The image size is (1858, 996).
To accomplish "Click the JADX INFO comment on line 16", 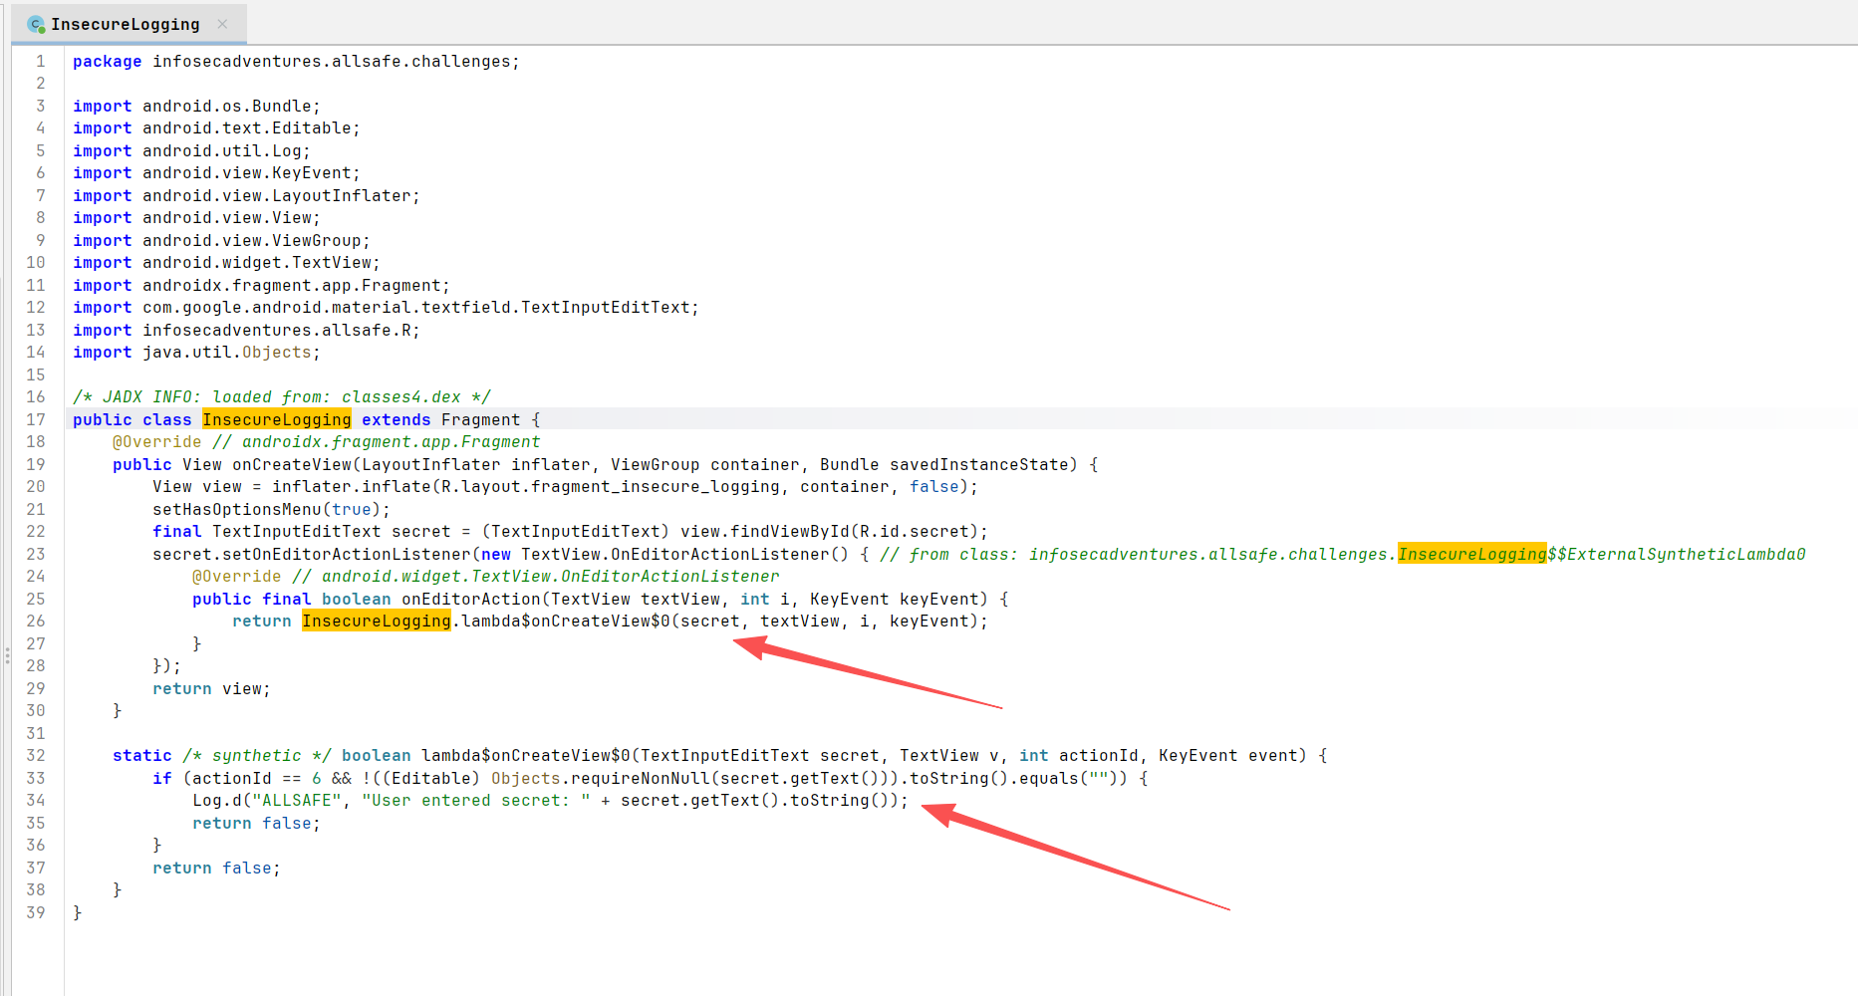I will [281, 396].
